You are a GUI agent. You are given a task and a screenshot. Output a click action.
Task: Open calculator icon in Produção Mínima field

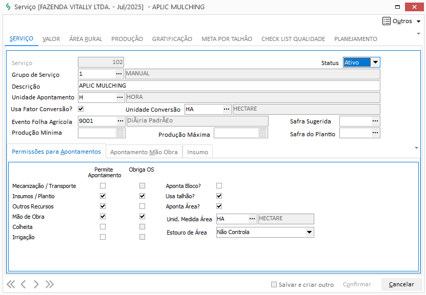coord(120,133)
